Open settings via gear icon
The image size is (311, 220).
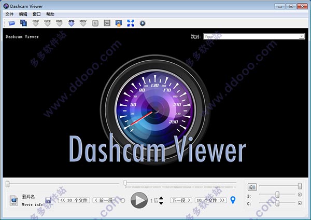click(143, 23)
